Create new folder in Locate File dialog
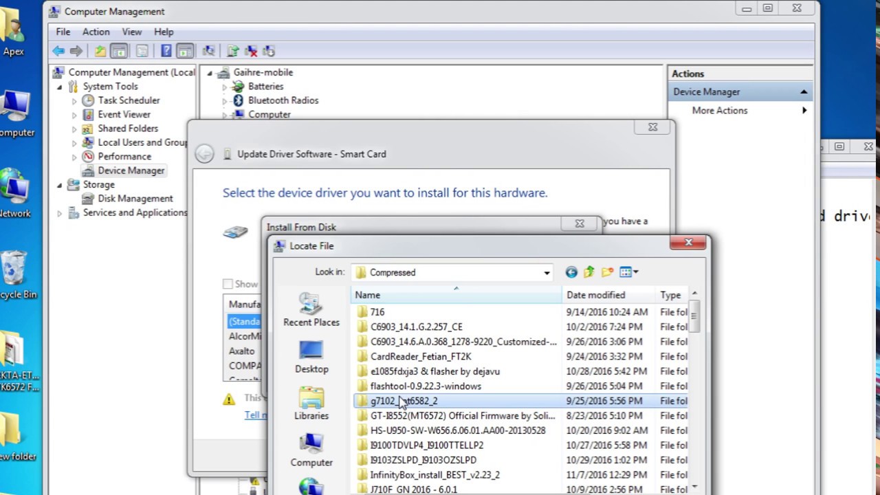Viewport: 880px width, 495px height. [x=607, y=272]
